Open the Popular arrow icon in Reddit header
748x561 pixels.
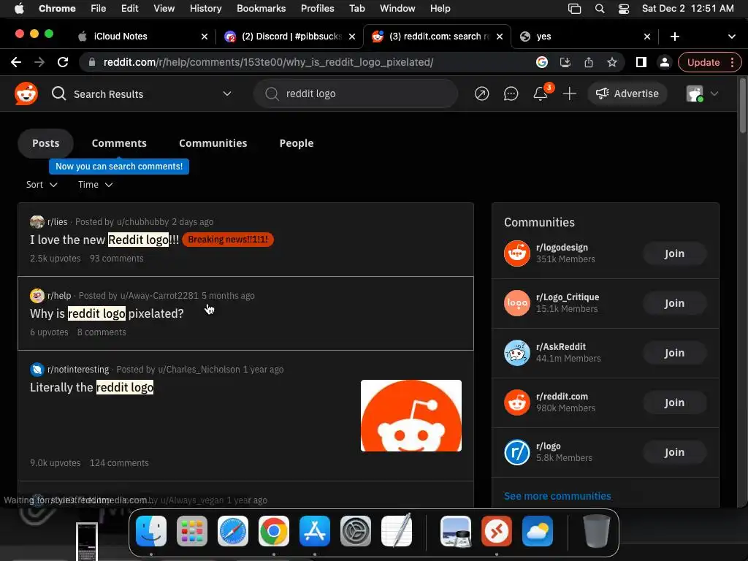[x=482, y=94]
